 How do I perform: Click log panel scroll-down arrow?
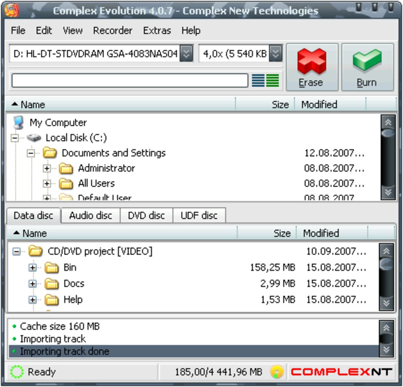[x=386, y=349]
